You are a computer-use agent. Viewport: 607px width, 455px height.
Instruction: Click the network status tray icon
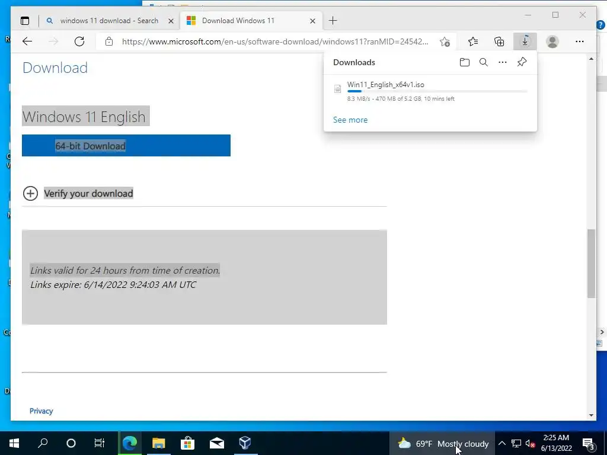tap(516, 443)
